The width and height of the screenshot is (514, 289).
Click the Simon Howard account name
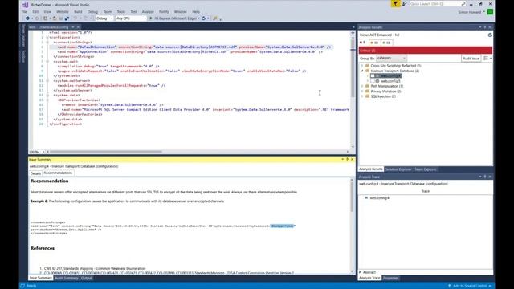click(x=470, y=12)
